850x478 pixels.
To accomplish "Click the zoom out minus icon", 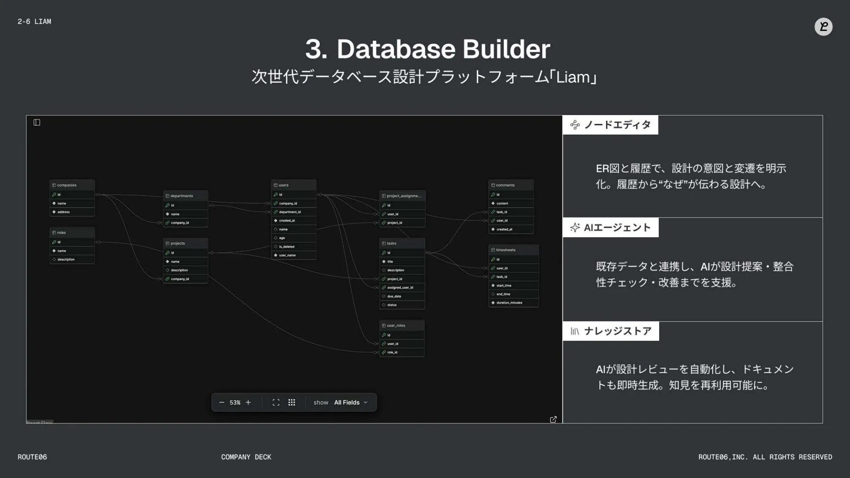I will click(221, 402).
